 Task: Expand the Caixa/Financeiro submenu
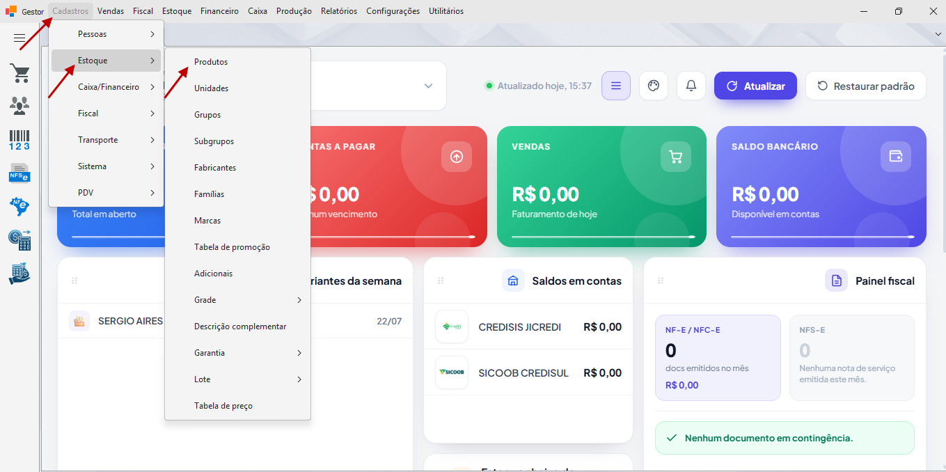pyautogui.click(x=106, y=87)
